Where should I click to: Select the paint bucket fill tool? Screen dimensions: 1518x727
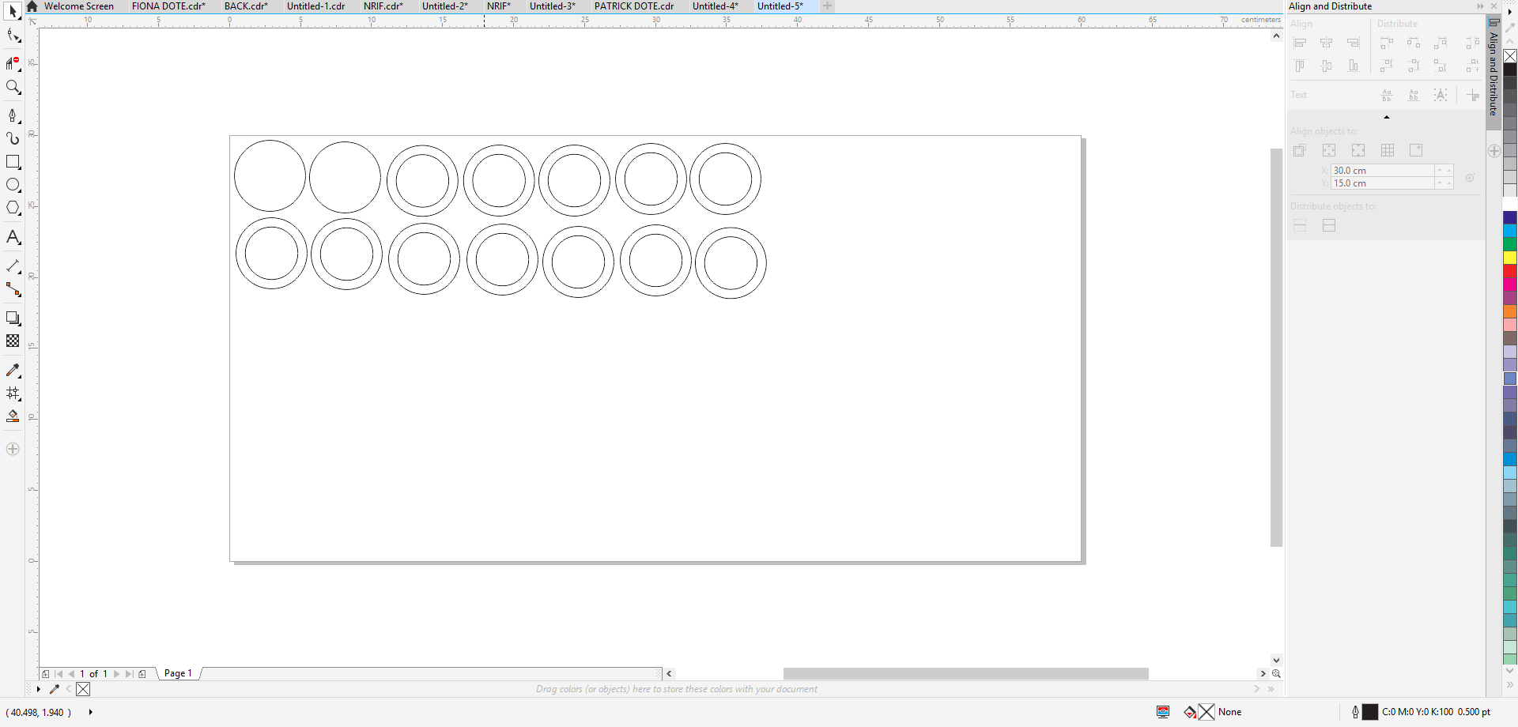13,416
